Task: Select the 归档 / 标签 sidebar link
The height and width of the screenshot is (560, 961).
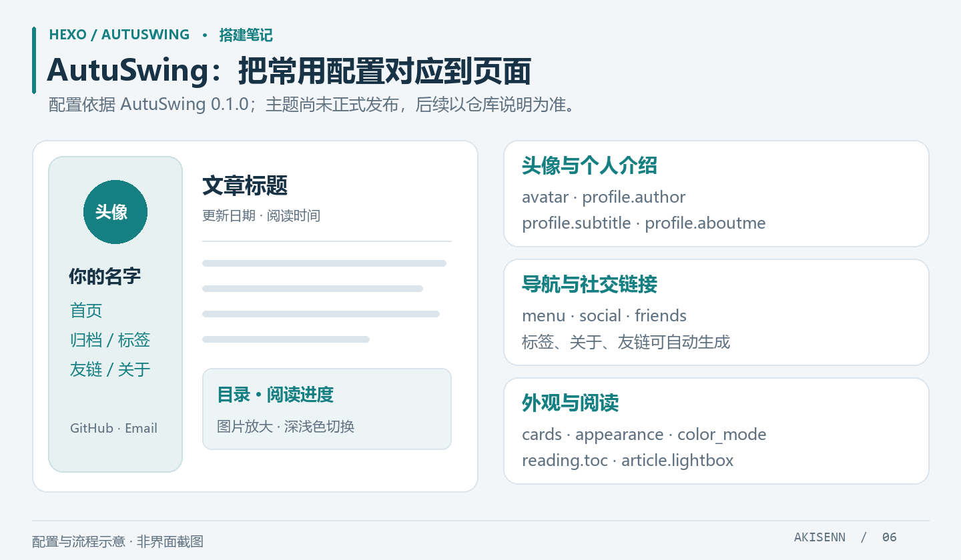Action: 110,340
